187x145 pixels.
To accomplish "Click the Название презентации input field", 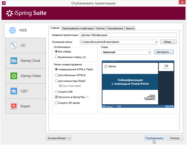I will pos(129,35).
